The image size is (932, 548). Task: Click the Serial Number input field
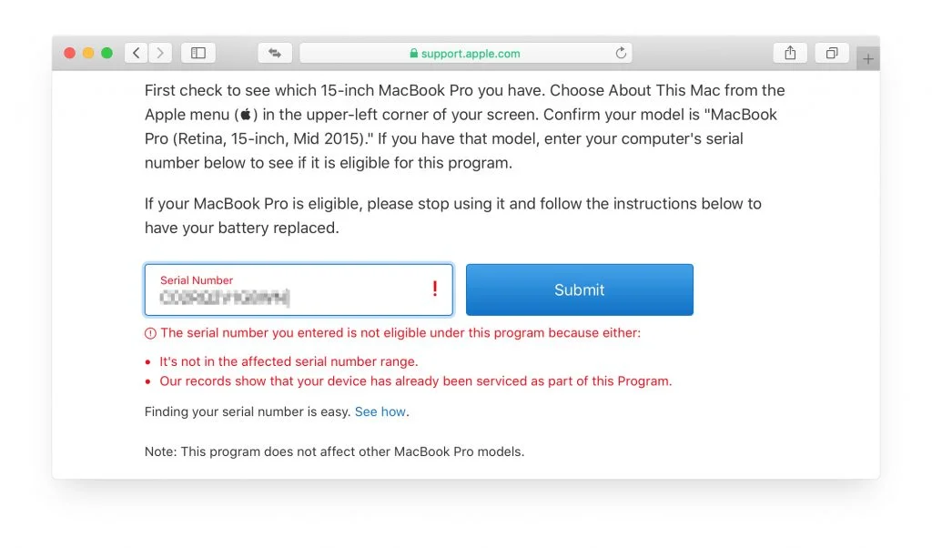(299, 289)
